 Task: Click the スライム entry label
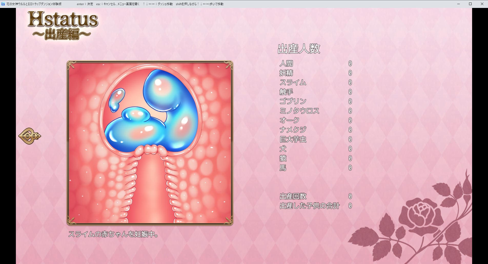pyautogui.click(x=293, y=82)
